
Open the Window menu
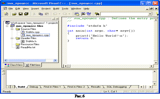[x=76, y=9]
